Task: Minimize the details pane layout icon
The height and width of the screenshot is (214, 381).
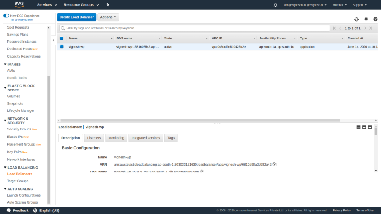Action: [358, 127]
